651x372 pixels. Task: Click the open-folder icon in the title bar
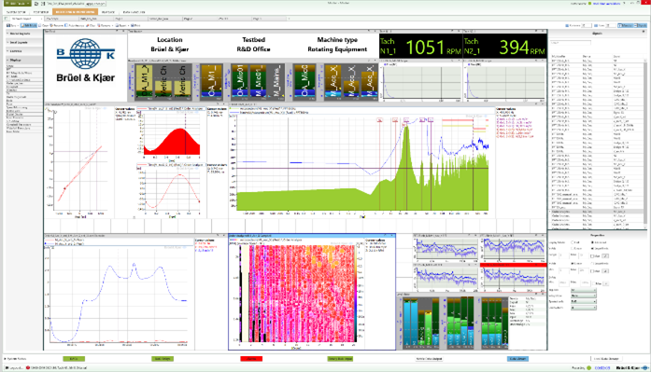click(x=36, y=4)
